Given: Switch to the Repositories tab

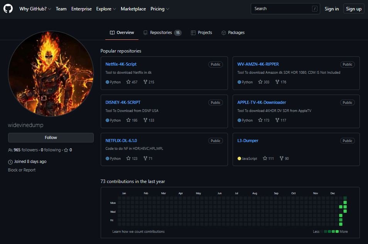Looking at the screenshot, I should 162,33.
